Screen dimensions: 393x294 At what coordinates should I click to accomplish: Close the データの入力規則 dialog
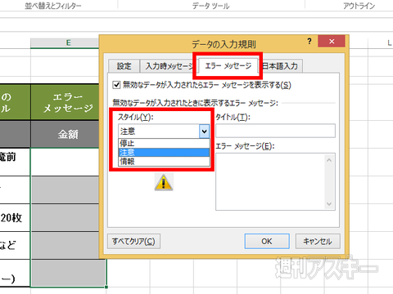pos(332,42)
